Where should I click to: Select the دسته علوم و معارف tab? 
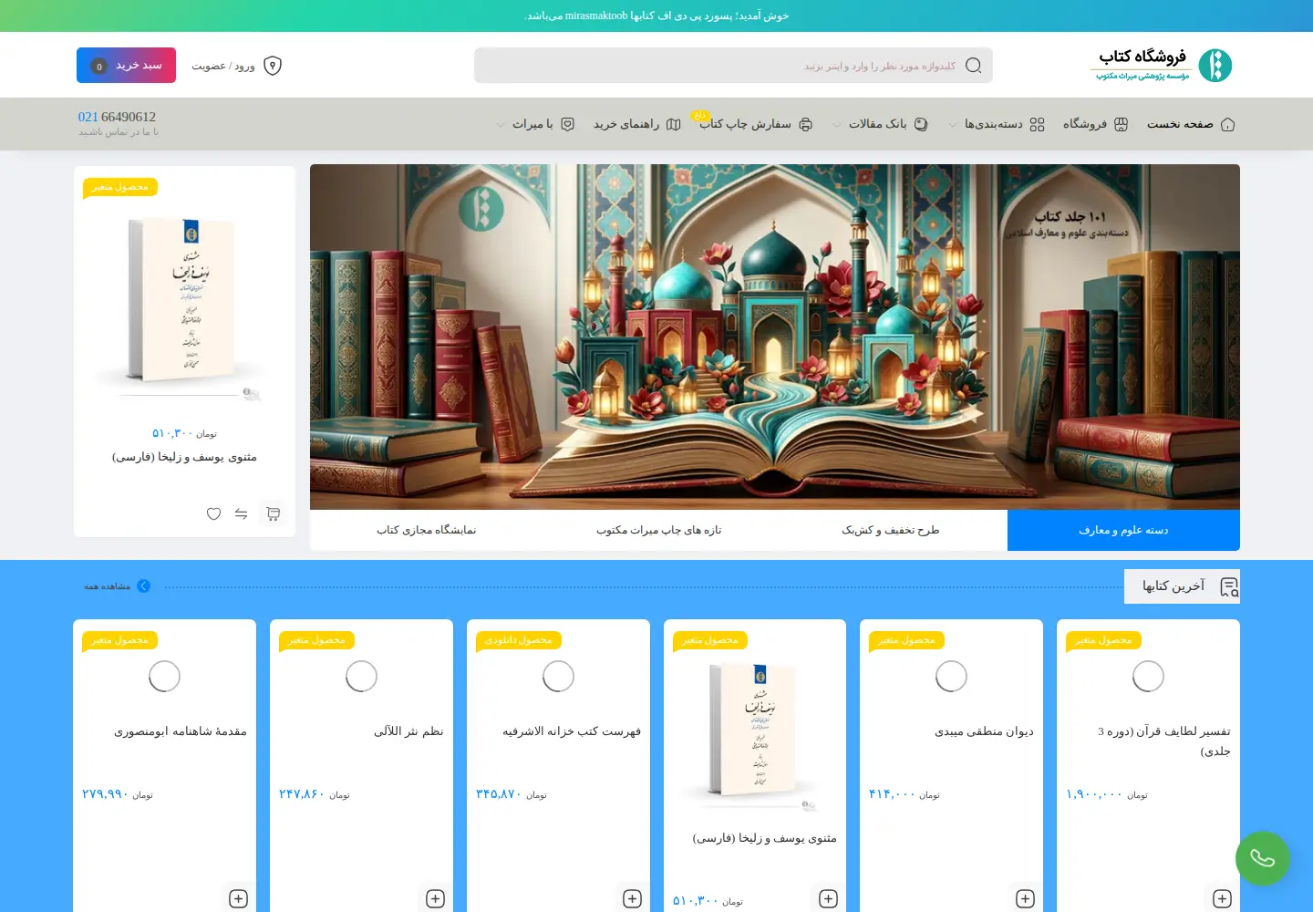pos(1123,530)
